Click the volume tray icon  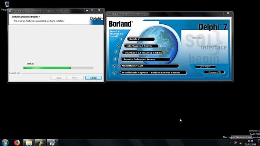[x=240, y=143]
